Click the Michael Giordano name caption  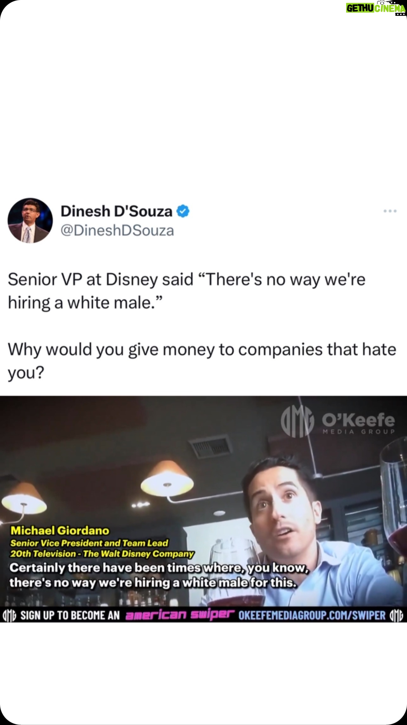[x=60, y=531]
